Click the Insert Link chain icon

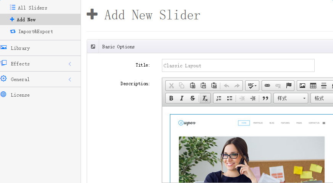pos(267,86)
